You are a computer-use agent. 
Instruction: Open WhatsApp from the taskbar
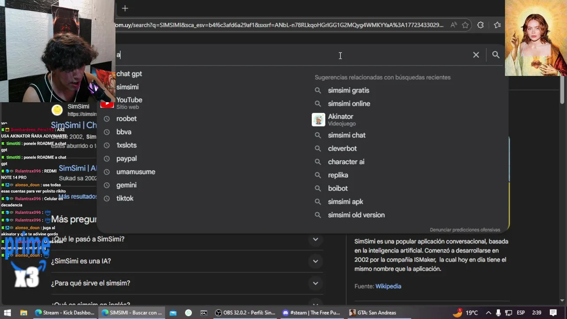[188, 313]
